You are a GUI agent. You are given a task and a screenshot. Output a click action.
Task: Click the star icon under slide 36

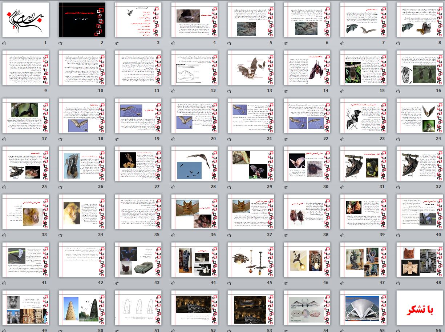[173, 235]
